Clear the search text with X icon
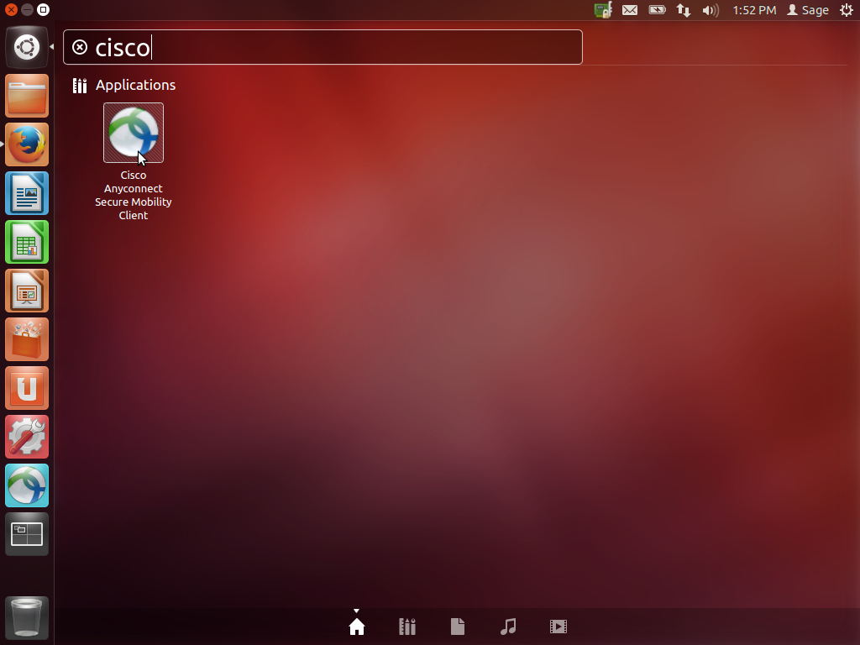This screenshot has height=645, width=860. coord(80,47)
